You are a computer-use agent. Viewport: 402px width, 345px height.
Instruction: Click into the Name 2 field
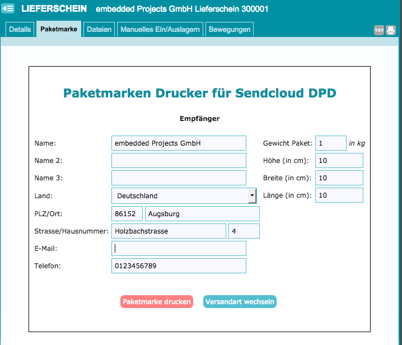coord(179,161)
